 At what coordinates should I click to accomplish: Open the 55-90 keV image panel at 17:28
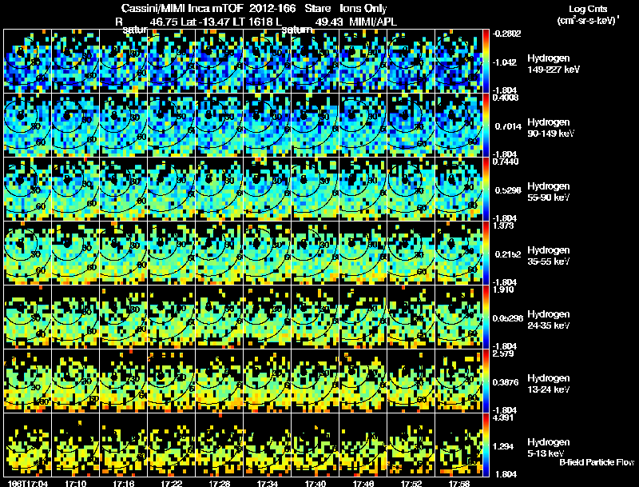point(219,189)
